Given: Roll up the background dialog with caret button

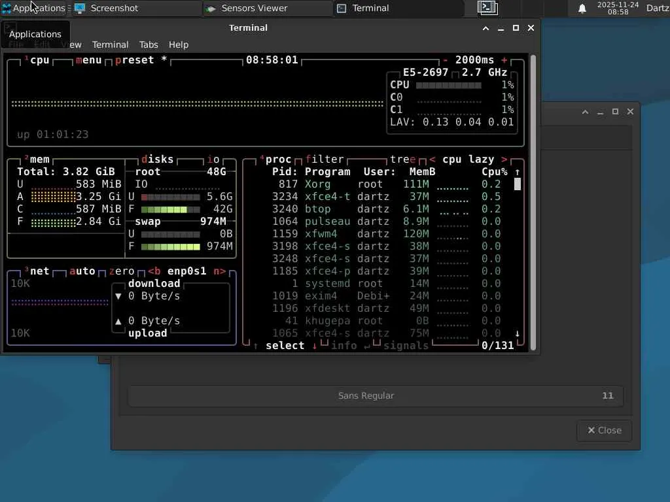Looking at the screenshot, I should click(585, 112).
